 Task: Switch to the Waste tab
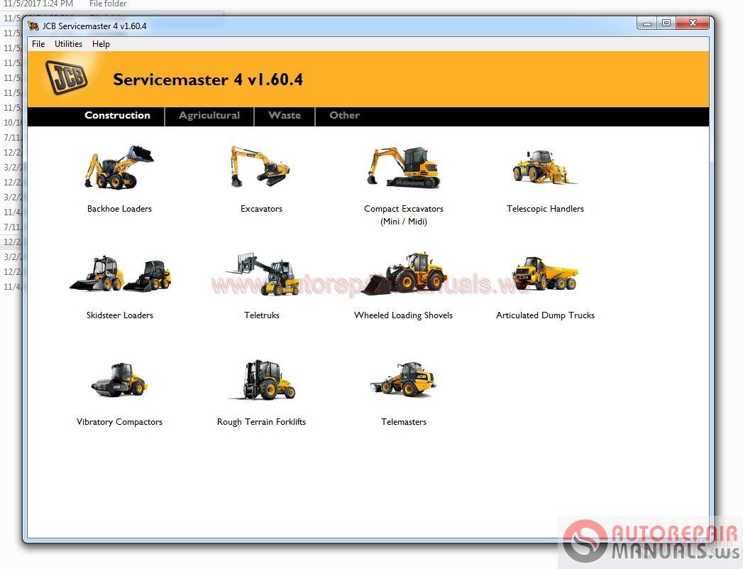(285, 115)
